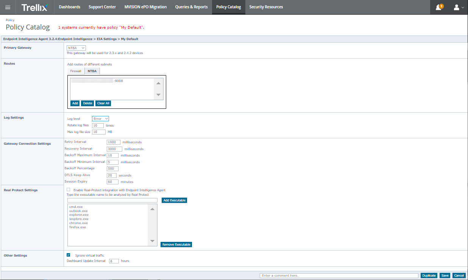Save the policy
This screenshot has height=280, width=468.
445,275
